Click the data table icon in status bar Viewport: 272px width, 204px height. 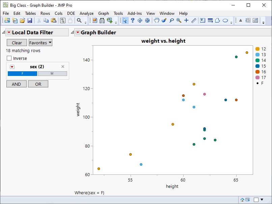[248, 200]
